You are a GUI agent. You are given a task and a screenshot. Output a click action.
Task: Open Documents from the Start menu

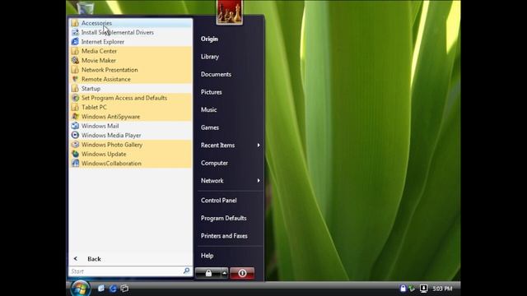[216, 75]
